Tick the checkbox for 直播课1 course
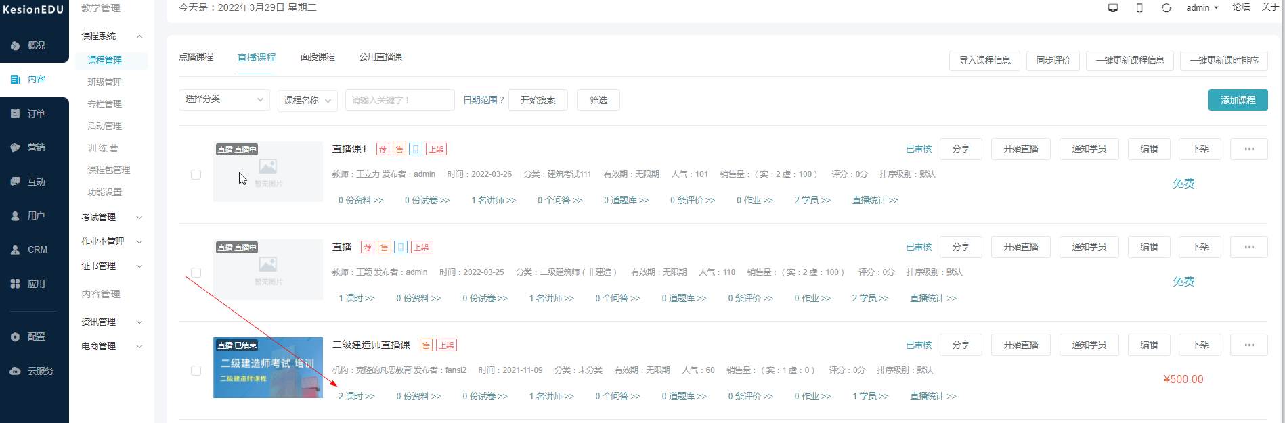Viewport: 1285px width, 423px height. pos(196,174)
